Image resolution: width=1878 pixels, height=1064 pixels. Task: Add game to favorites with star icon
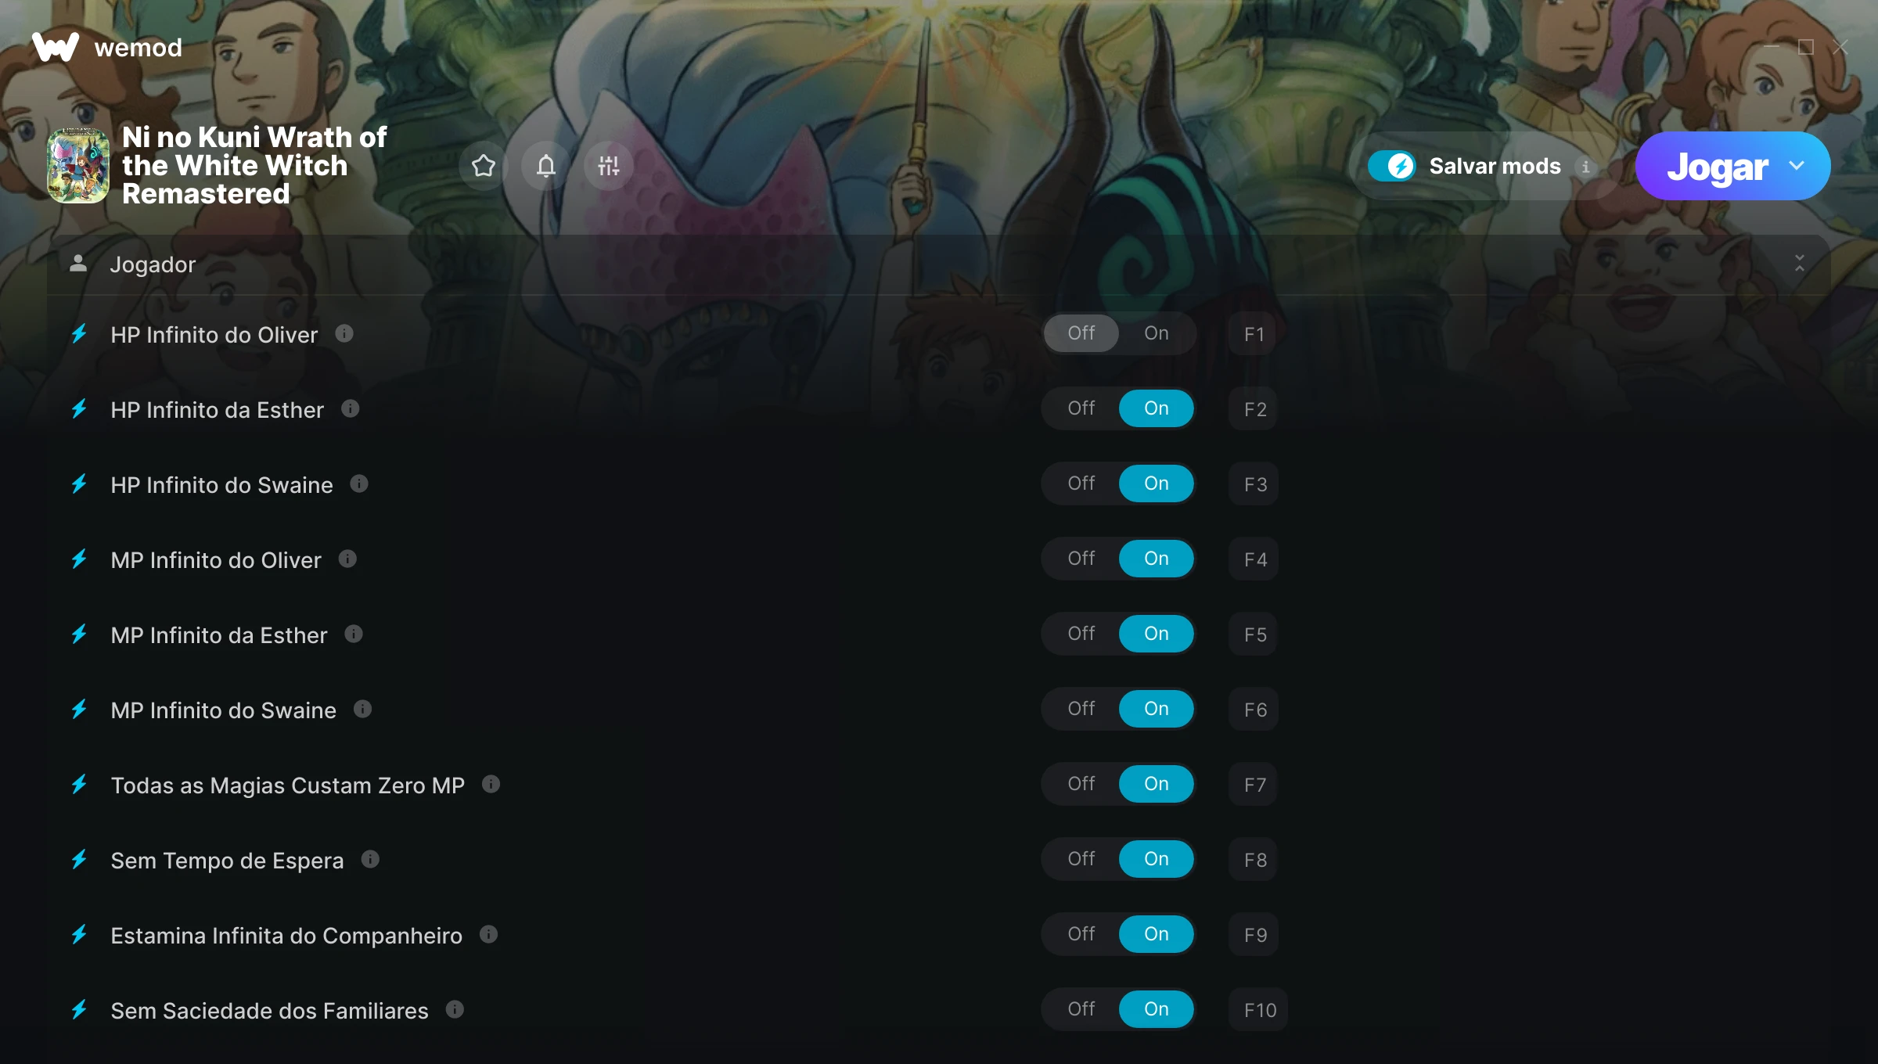(x=484, y=166)
